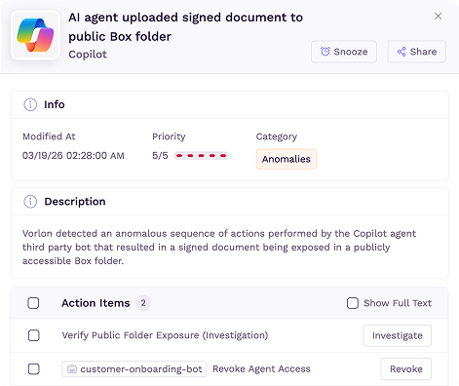Click the Action Items count badge
This screenshot has width=459, height=386.
tap(143, 303)
